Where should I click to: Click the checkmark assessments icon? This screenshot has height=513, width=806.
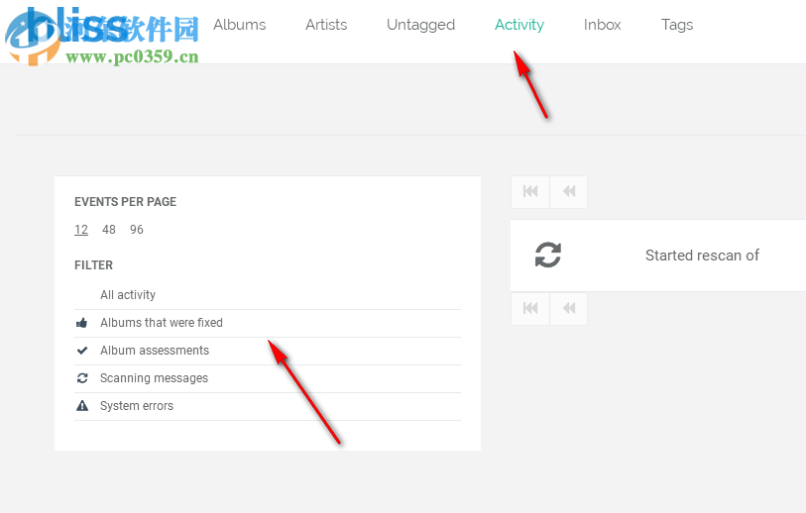pos(81,351)
